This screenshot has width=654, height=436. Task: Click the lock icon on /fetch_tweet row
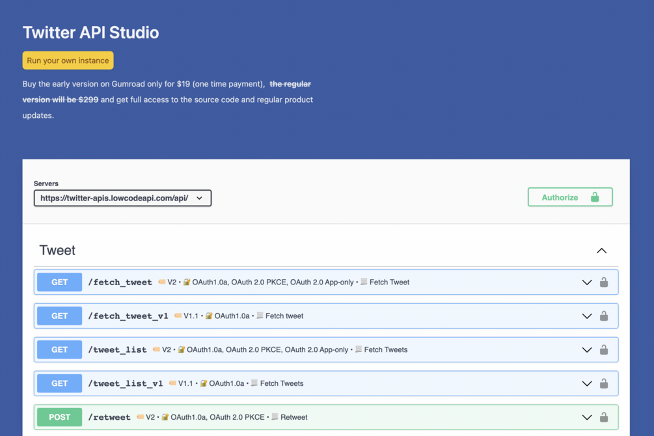tap(604, 282)
